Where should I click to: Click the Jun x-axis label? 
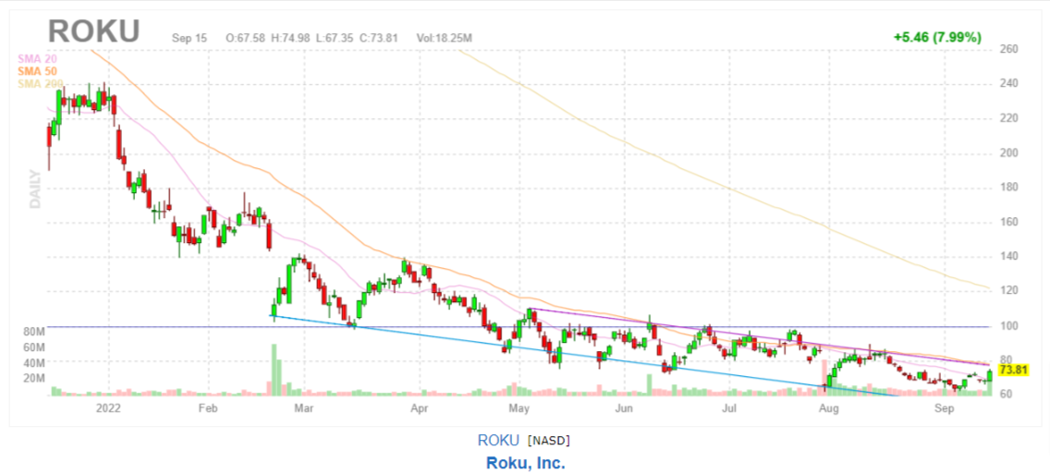[623, 407]
